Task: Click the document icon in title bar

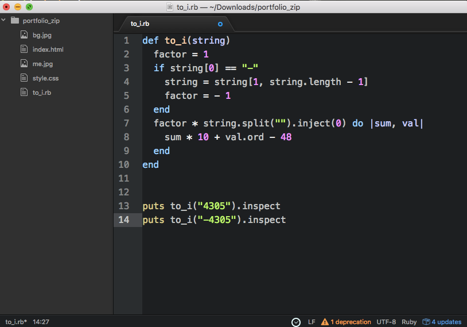Action: pyautogui.click(x=170, y=7)
